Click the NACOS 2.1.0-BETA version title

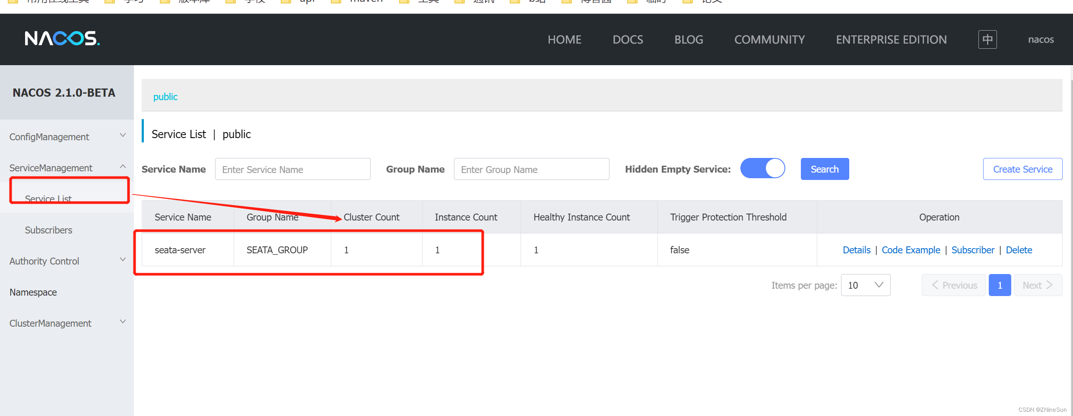64,93
